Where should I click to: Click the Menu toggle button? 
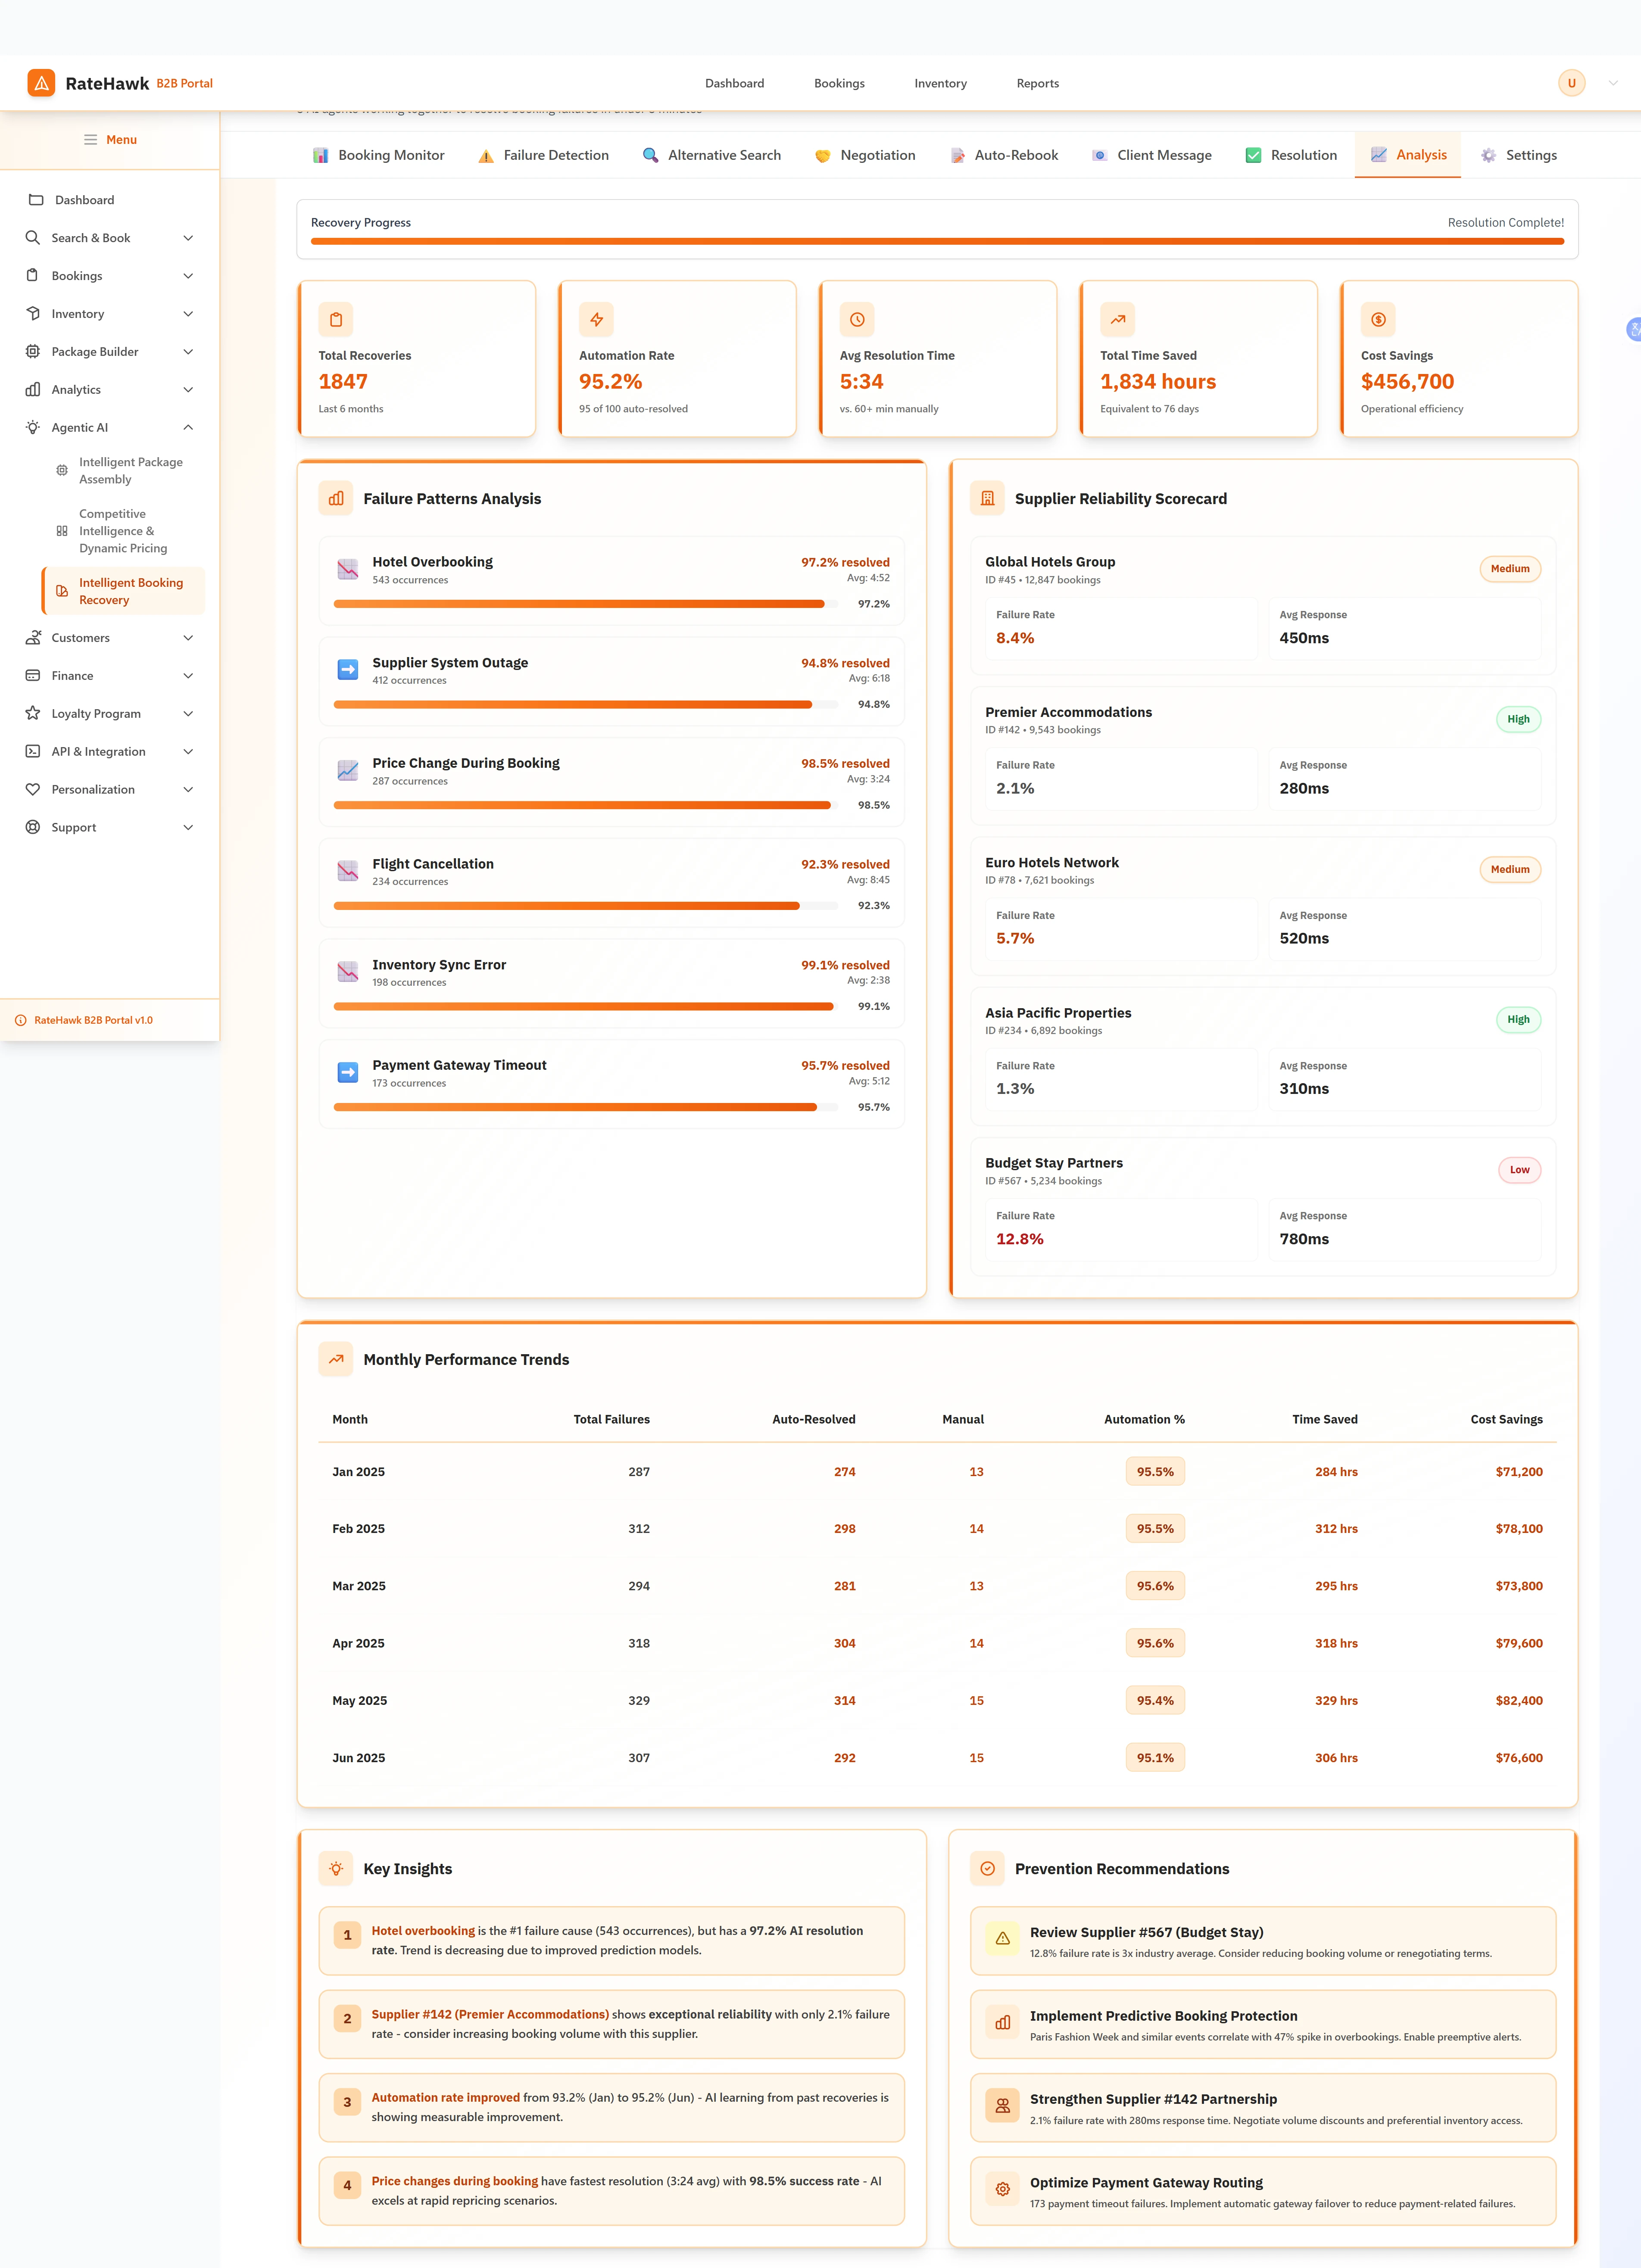point(110,139)
